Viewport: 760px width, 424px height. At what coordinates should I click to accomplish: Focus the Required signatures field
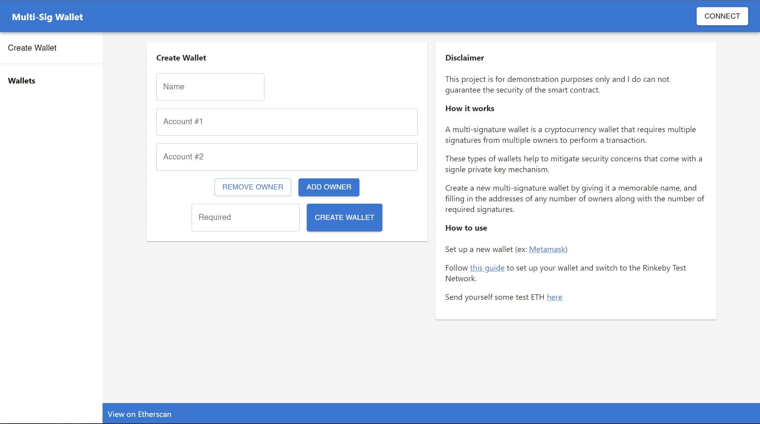tap(245, 218)
